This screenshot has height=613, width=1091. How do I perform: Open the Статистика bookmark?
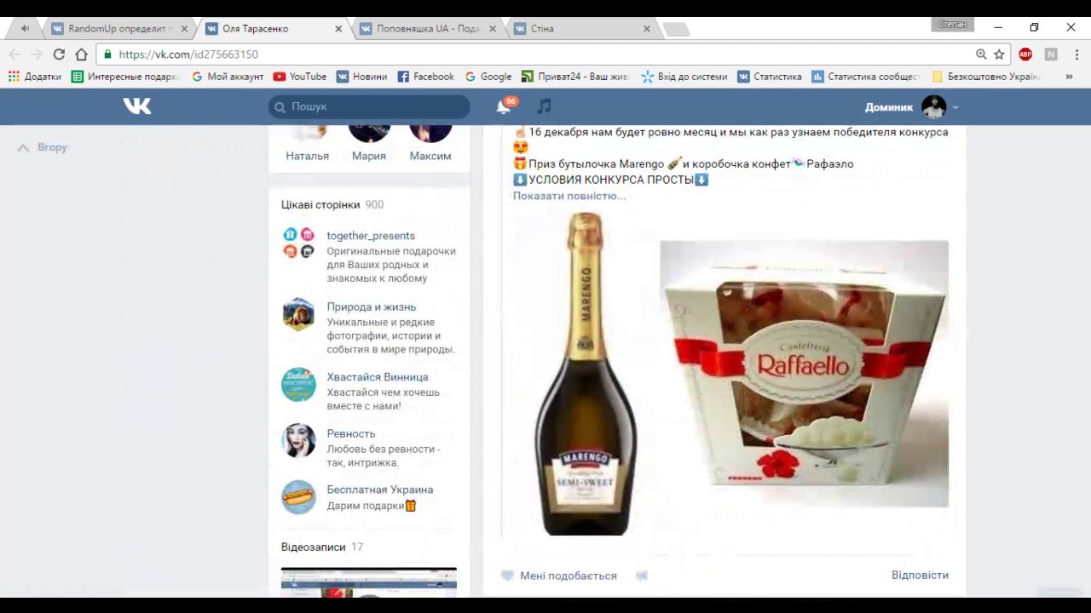click(770, 77)
